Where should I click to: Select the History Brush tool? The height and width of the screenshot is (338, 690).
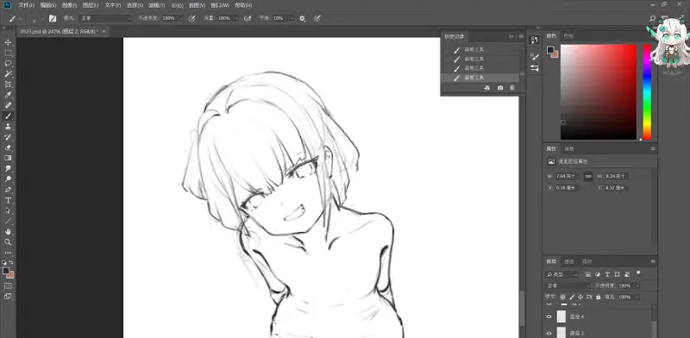point(8,137)
